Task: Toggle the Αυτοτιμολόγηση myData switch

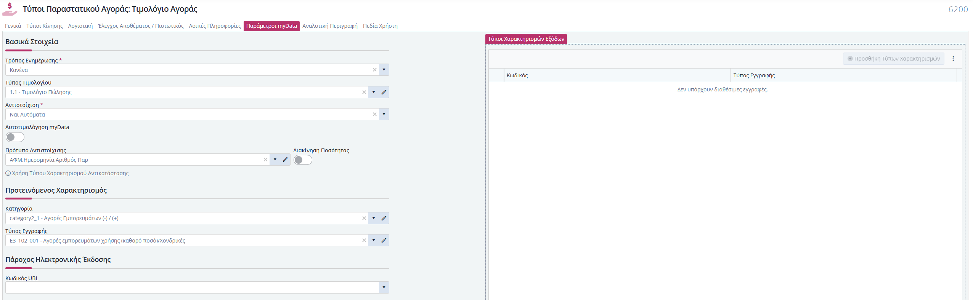Action: 15,137
